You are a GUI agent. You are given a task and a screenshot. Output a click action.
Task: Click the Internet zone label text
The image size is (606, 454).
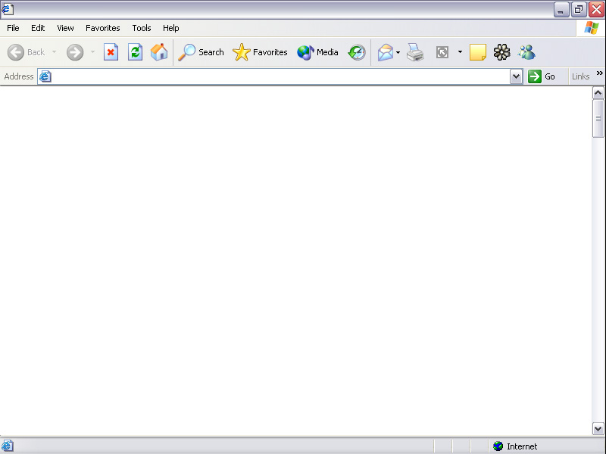(522, 446)
